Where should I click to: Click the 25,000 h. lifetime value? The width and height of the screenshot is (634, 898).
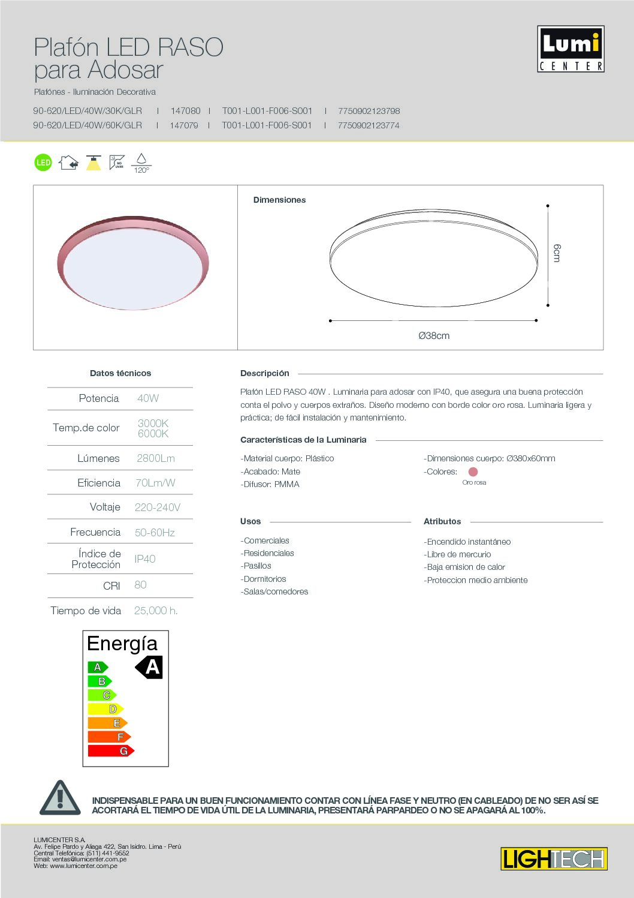pos(156,611)
